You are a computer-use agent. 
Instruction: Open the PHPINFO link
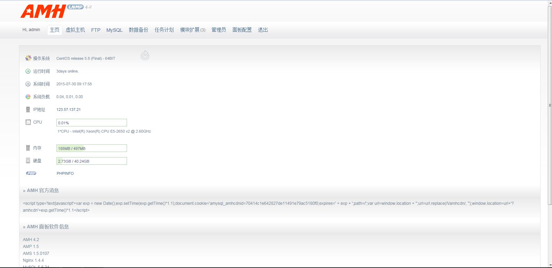click(65, 173)
